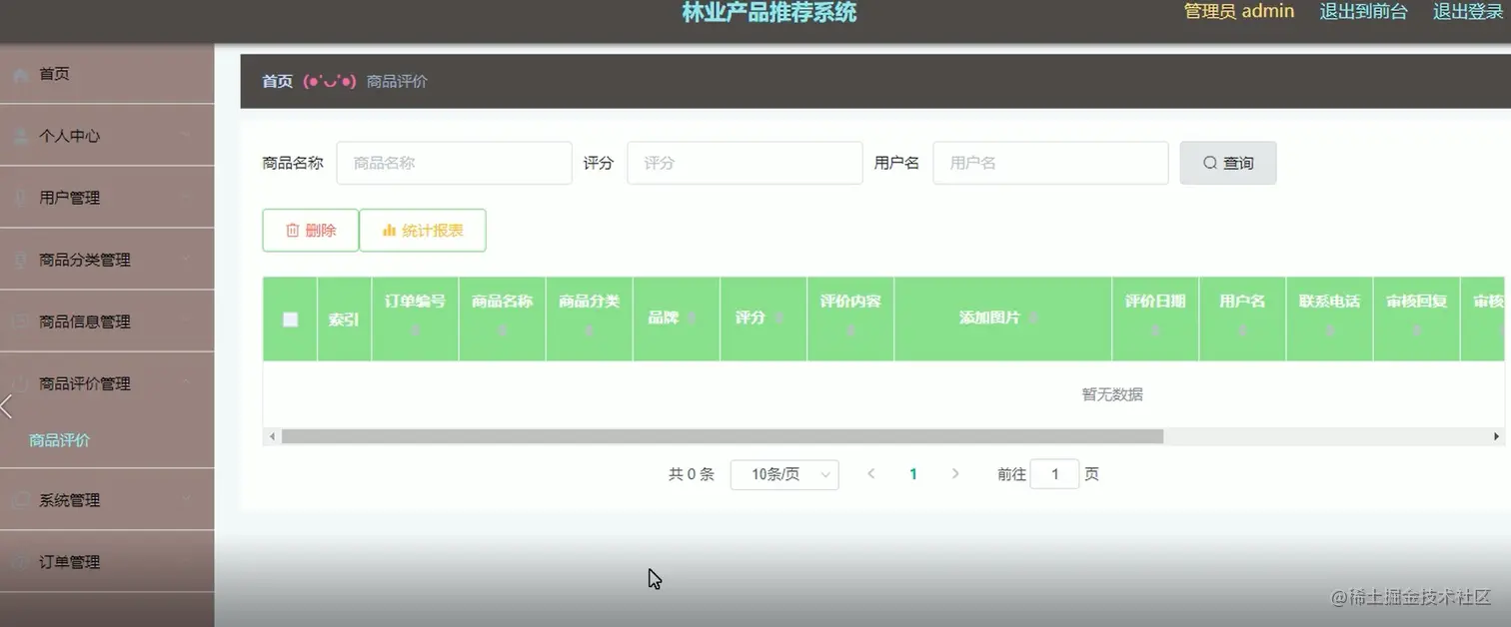The image size is (1511, 627).
Task: Open 个人中心 sidebar menu
Action: [107, 136]
